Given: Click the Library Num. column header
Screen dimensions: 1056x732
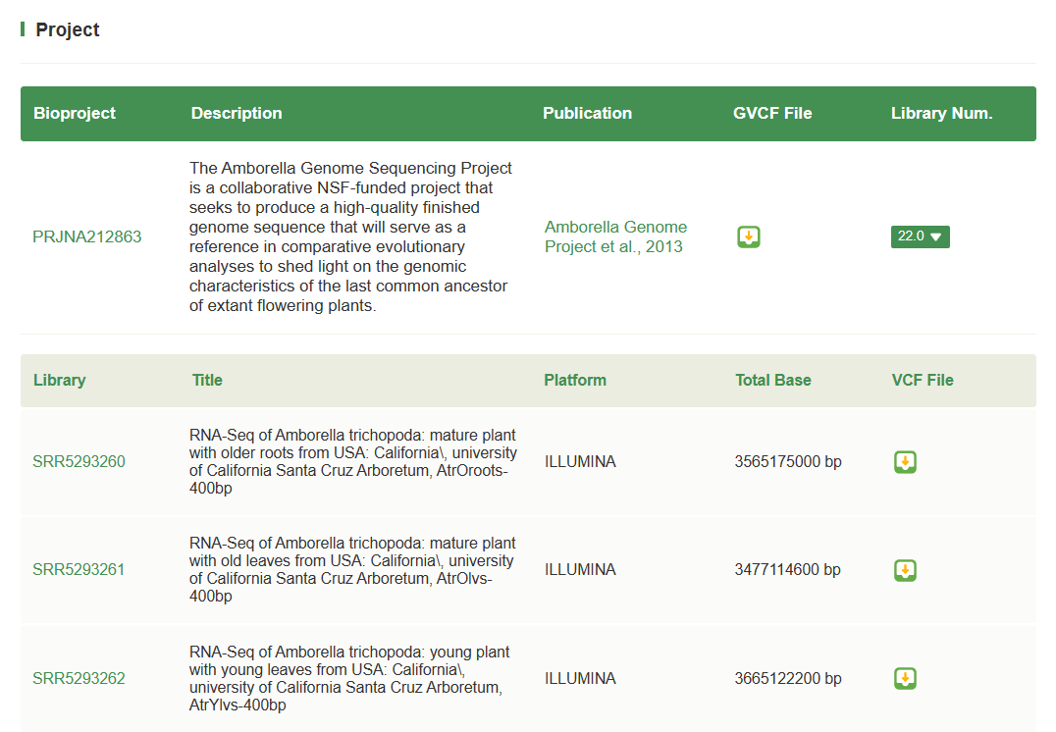Looking at the screenshot, I should [941, 113].
